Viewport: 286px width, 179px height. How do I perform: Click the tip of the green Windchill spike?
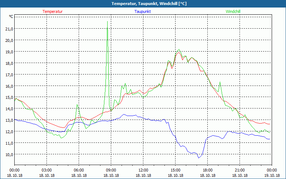coord(107,21)
